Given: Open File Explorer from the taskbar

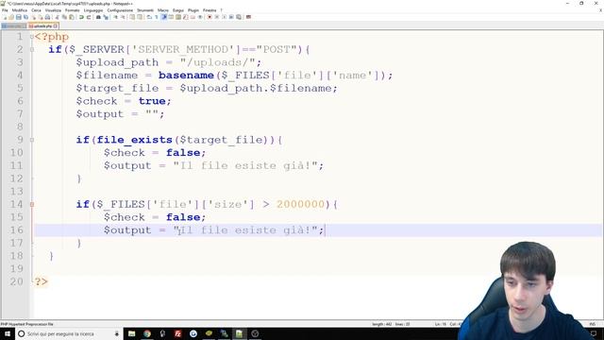Looking at the screenshot, I should coord(131,333).
